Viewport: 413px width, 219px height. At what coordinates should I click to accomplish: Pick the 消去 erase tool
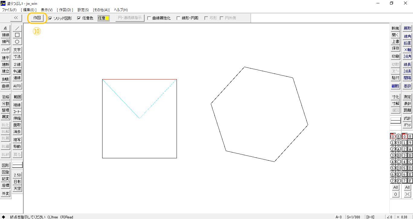17,132
